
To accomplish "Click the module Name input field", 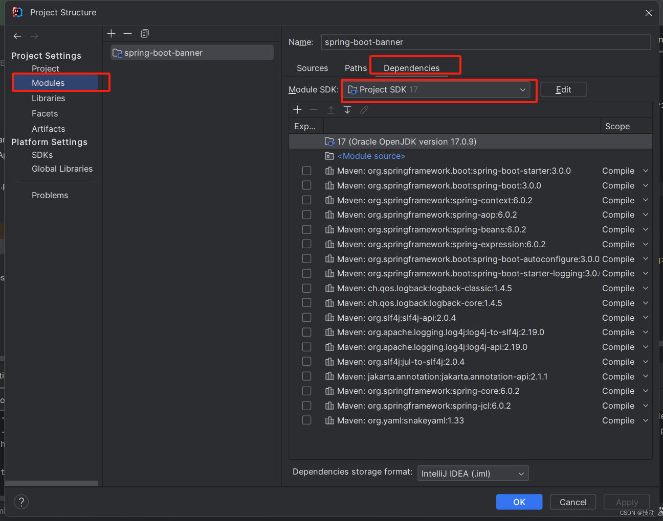I will click(486, 42).
